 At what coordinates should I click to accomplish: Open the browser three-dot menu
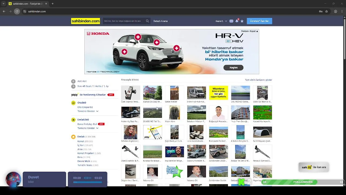[x=342, y=11]
